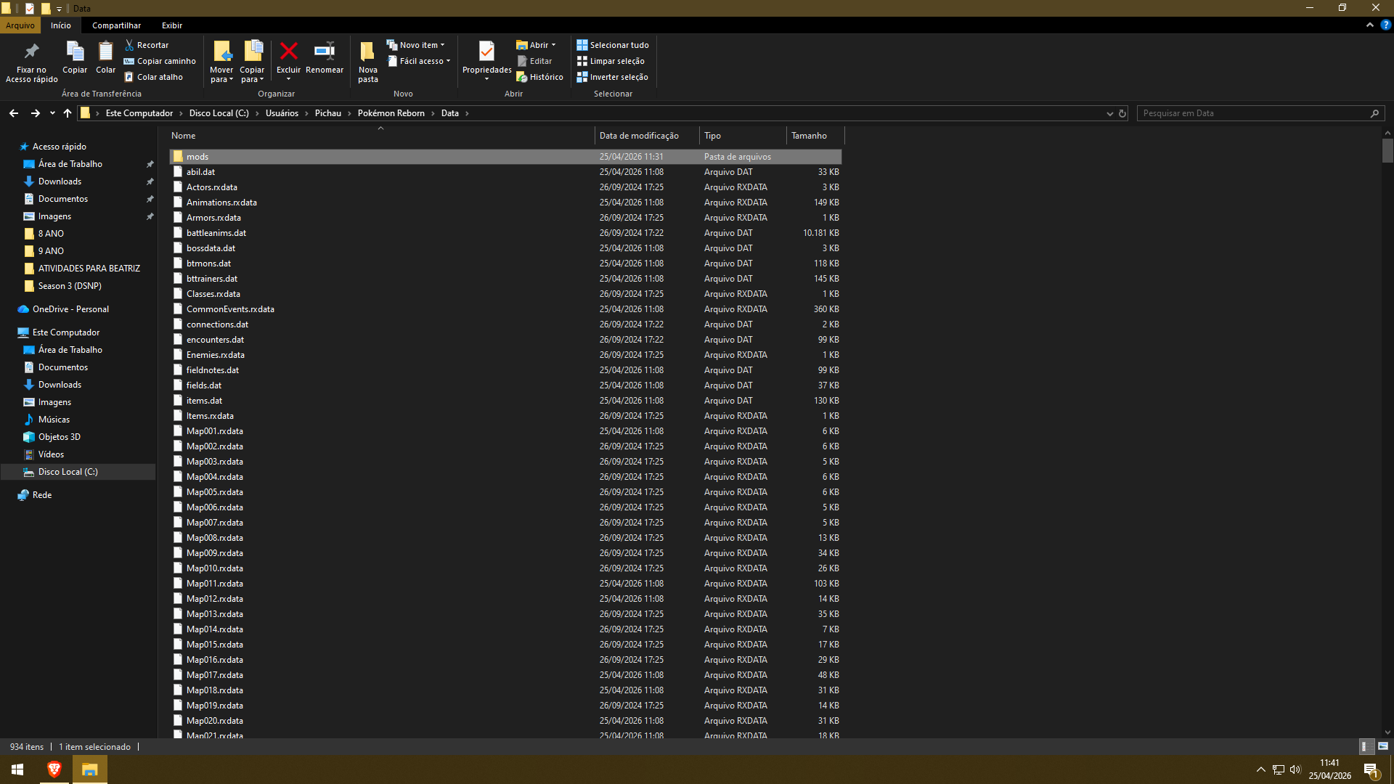Image resolution: width=1394 pixels, height=784 pixels.
Task: Click Fixar no Acesso rápido pin icon
Action: pyautogui.click(x=31, y=52)
